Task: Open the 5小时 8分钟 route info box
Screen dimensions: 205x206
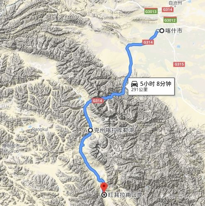Action: [151, 86]
